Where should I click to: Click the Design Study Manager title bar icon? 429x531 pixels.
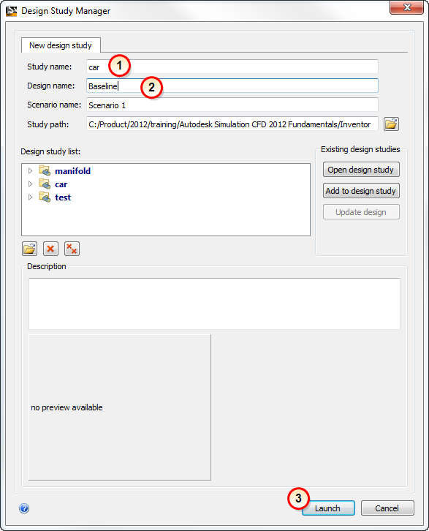(x=11, y=11)
